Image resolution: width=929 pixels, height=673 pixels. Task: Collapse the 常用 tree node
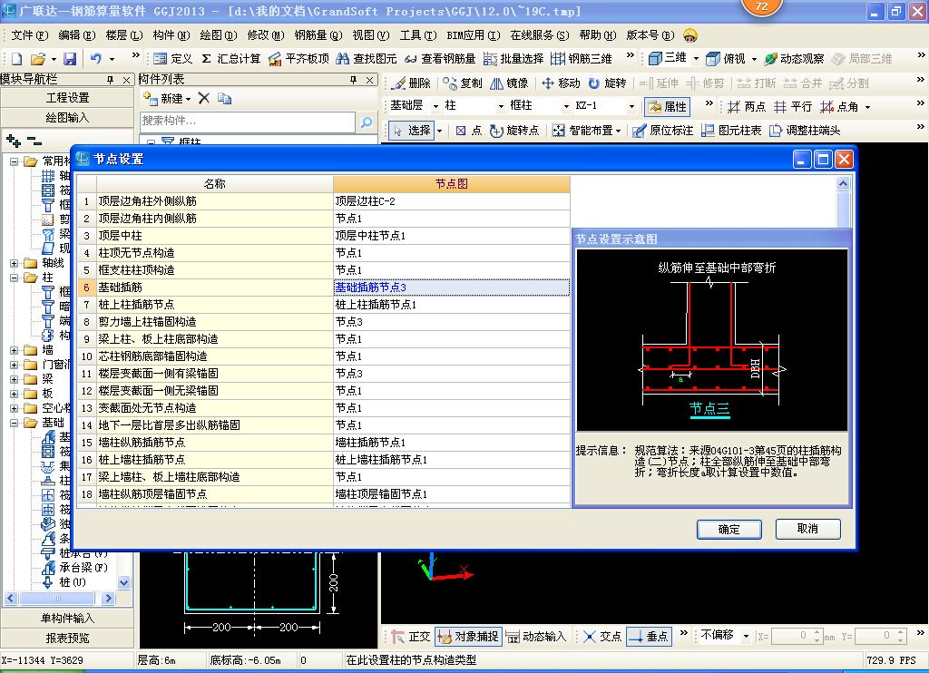click(x=14, y=161)
